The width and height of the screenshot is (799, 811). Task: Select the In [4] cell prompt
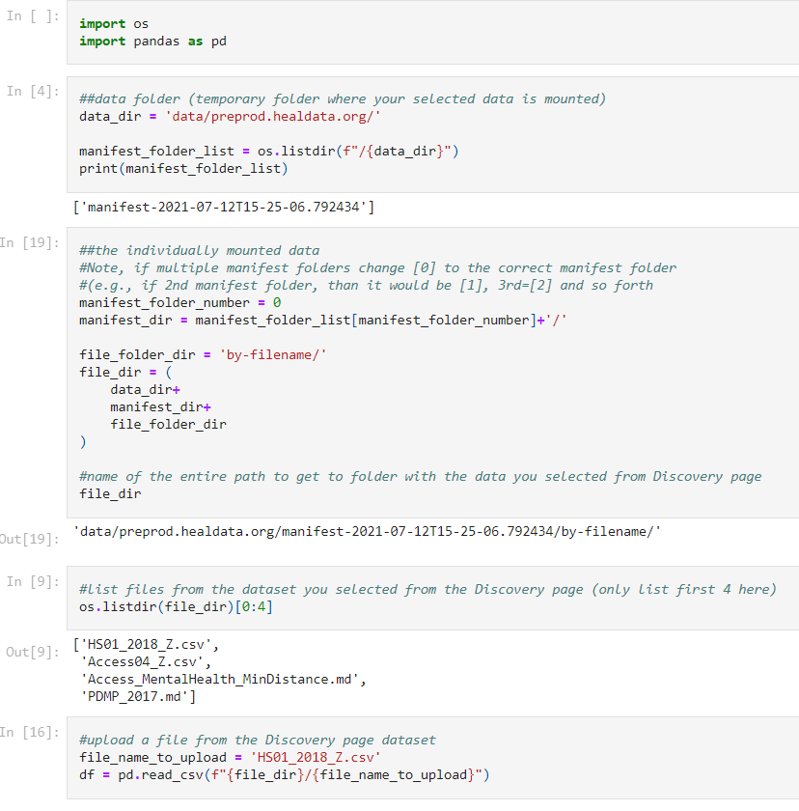(x=33, y=92)
